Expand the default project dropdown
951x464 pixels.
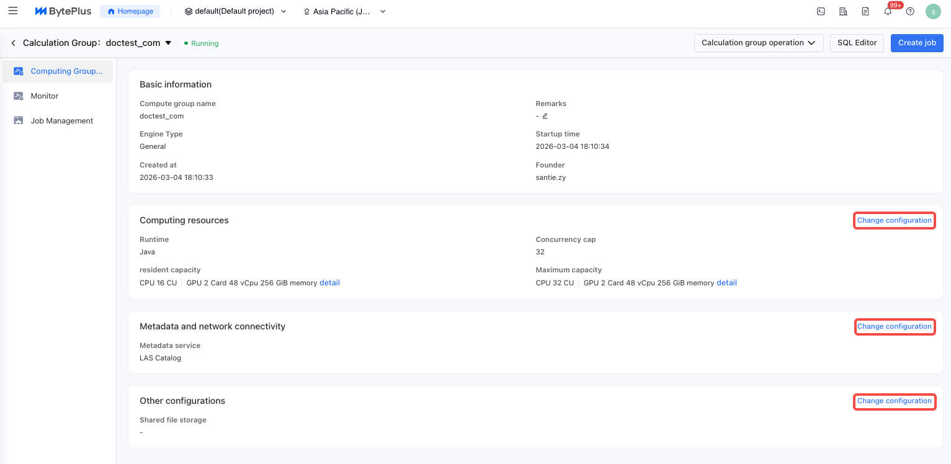[x=236, y=11]
